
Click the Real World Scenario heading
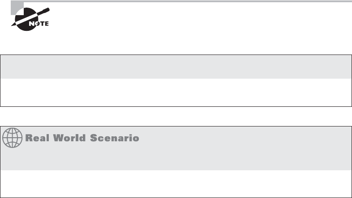point(82,138)
